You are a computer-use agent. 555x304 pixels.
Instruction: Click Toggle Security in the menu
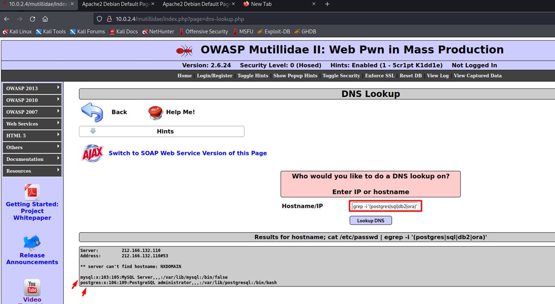pyautogui.click(x=341, y=76)
